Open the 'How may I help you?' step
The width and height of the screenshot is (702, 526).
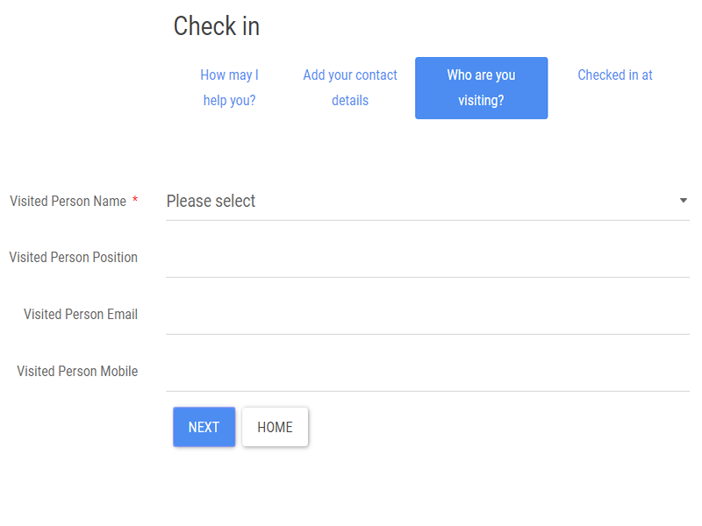point(229,88)
